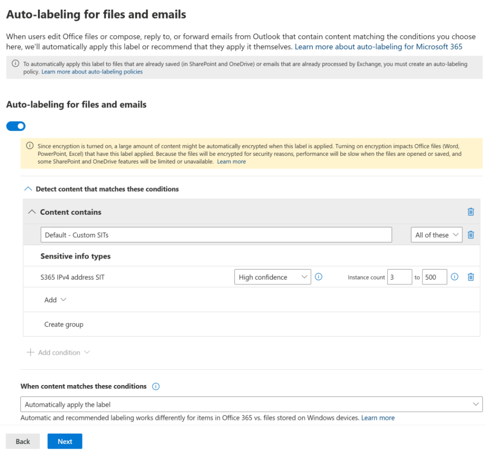
Task: Open the Automatically apply the label dropdown
Action: 251,405
